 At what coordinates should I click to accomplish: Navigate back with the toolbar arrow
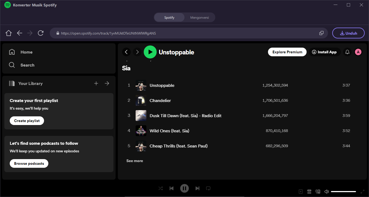pos(19,33)
